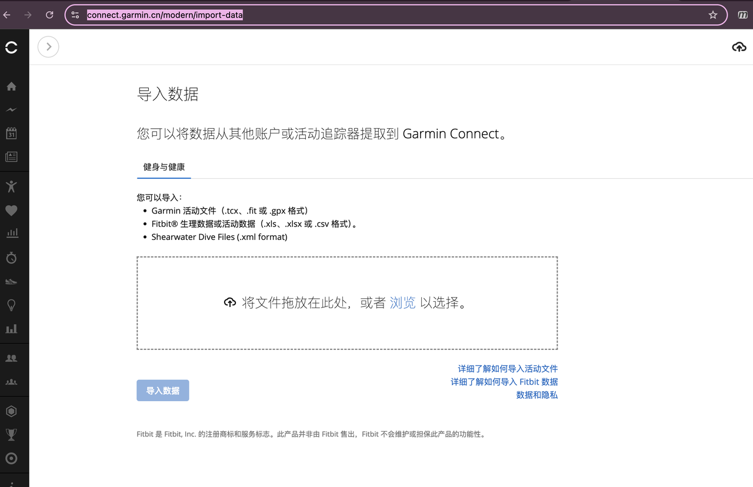
Task: Open the Newsfeed sidebar icon
Action: coord(11,157)
